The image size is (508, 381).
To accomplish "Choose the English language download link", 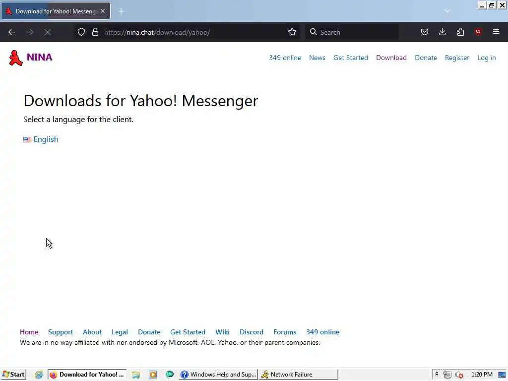I will (x=46, y=139).
